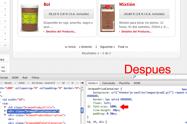Viewport: 187px width, 124px height.
Task: Click the Mixtión price 20,80 € box
Action: [144, 14]
